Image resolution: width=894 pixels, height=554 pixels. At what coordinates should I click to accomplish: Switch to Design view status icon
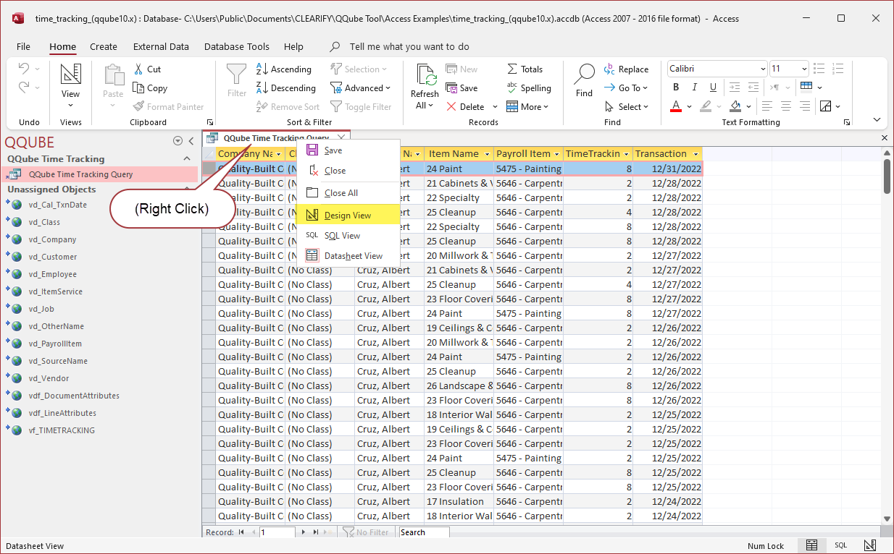tap(869, 545)
